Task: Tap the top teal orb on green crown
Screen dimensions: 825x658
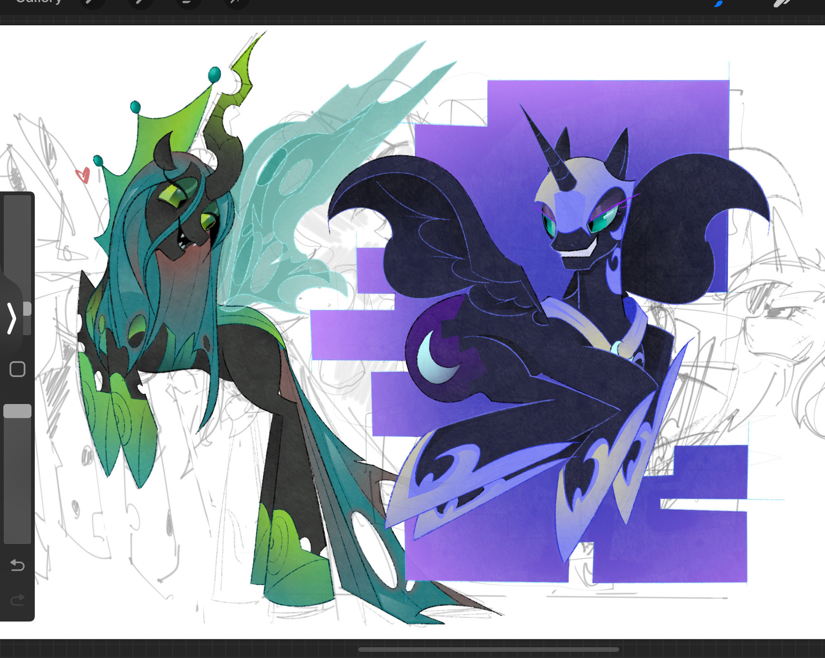Action: [x=214, y=75]
